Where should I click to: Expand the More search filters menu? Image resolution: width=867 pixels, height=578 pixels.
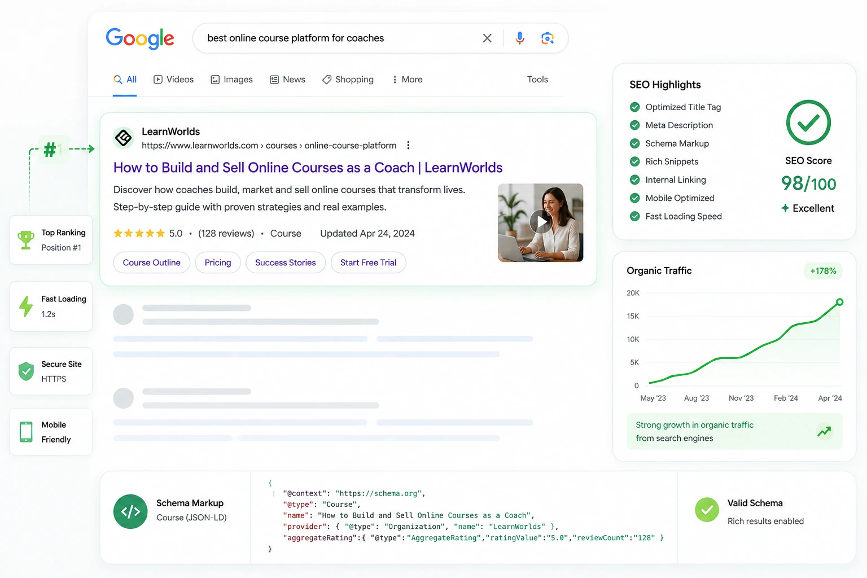(407, 80)
